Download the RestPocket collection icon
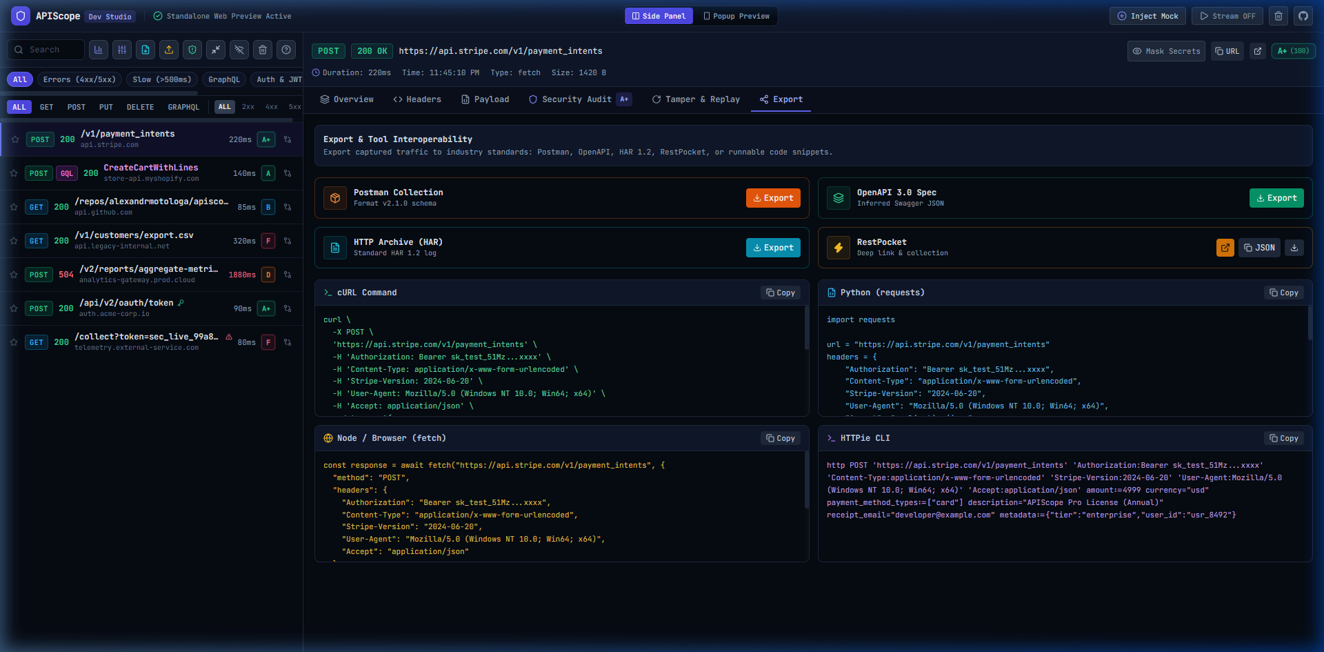Image resolution: width=1324 pixels, height=652 pixels. tap(1294, 248)
